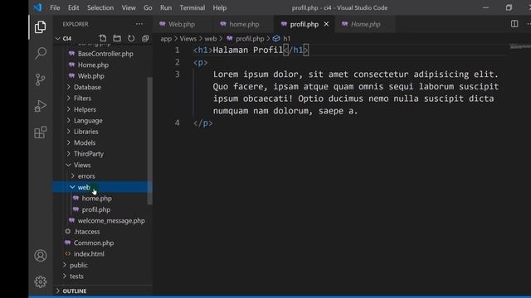This screenshot has width=531, height=298.
Task: Switch to the Web.php editor tab
Action: pos(183,24)
